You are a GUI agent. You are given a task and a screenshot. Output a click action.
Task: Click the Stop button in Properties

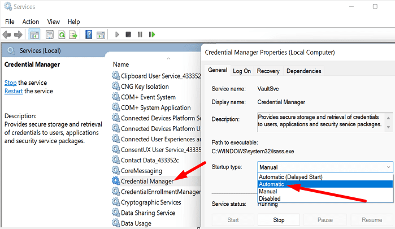(279, 220)
